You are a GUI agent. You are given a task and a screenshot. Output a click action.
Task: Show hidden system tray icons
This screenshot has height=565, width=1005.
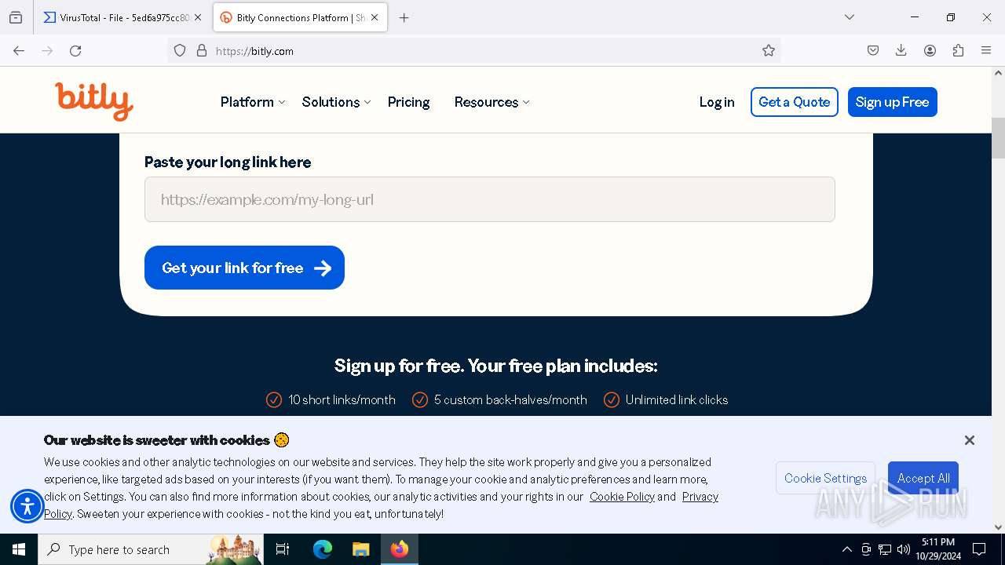click(846, 549)
